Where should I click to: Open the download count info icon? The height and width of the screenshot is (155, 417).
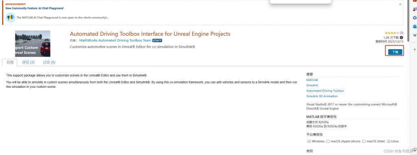(402, 37)
